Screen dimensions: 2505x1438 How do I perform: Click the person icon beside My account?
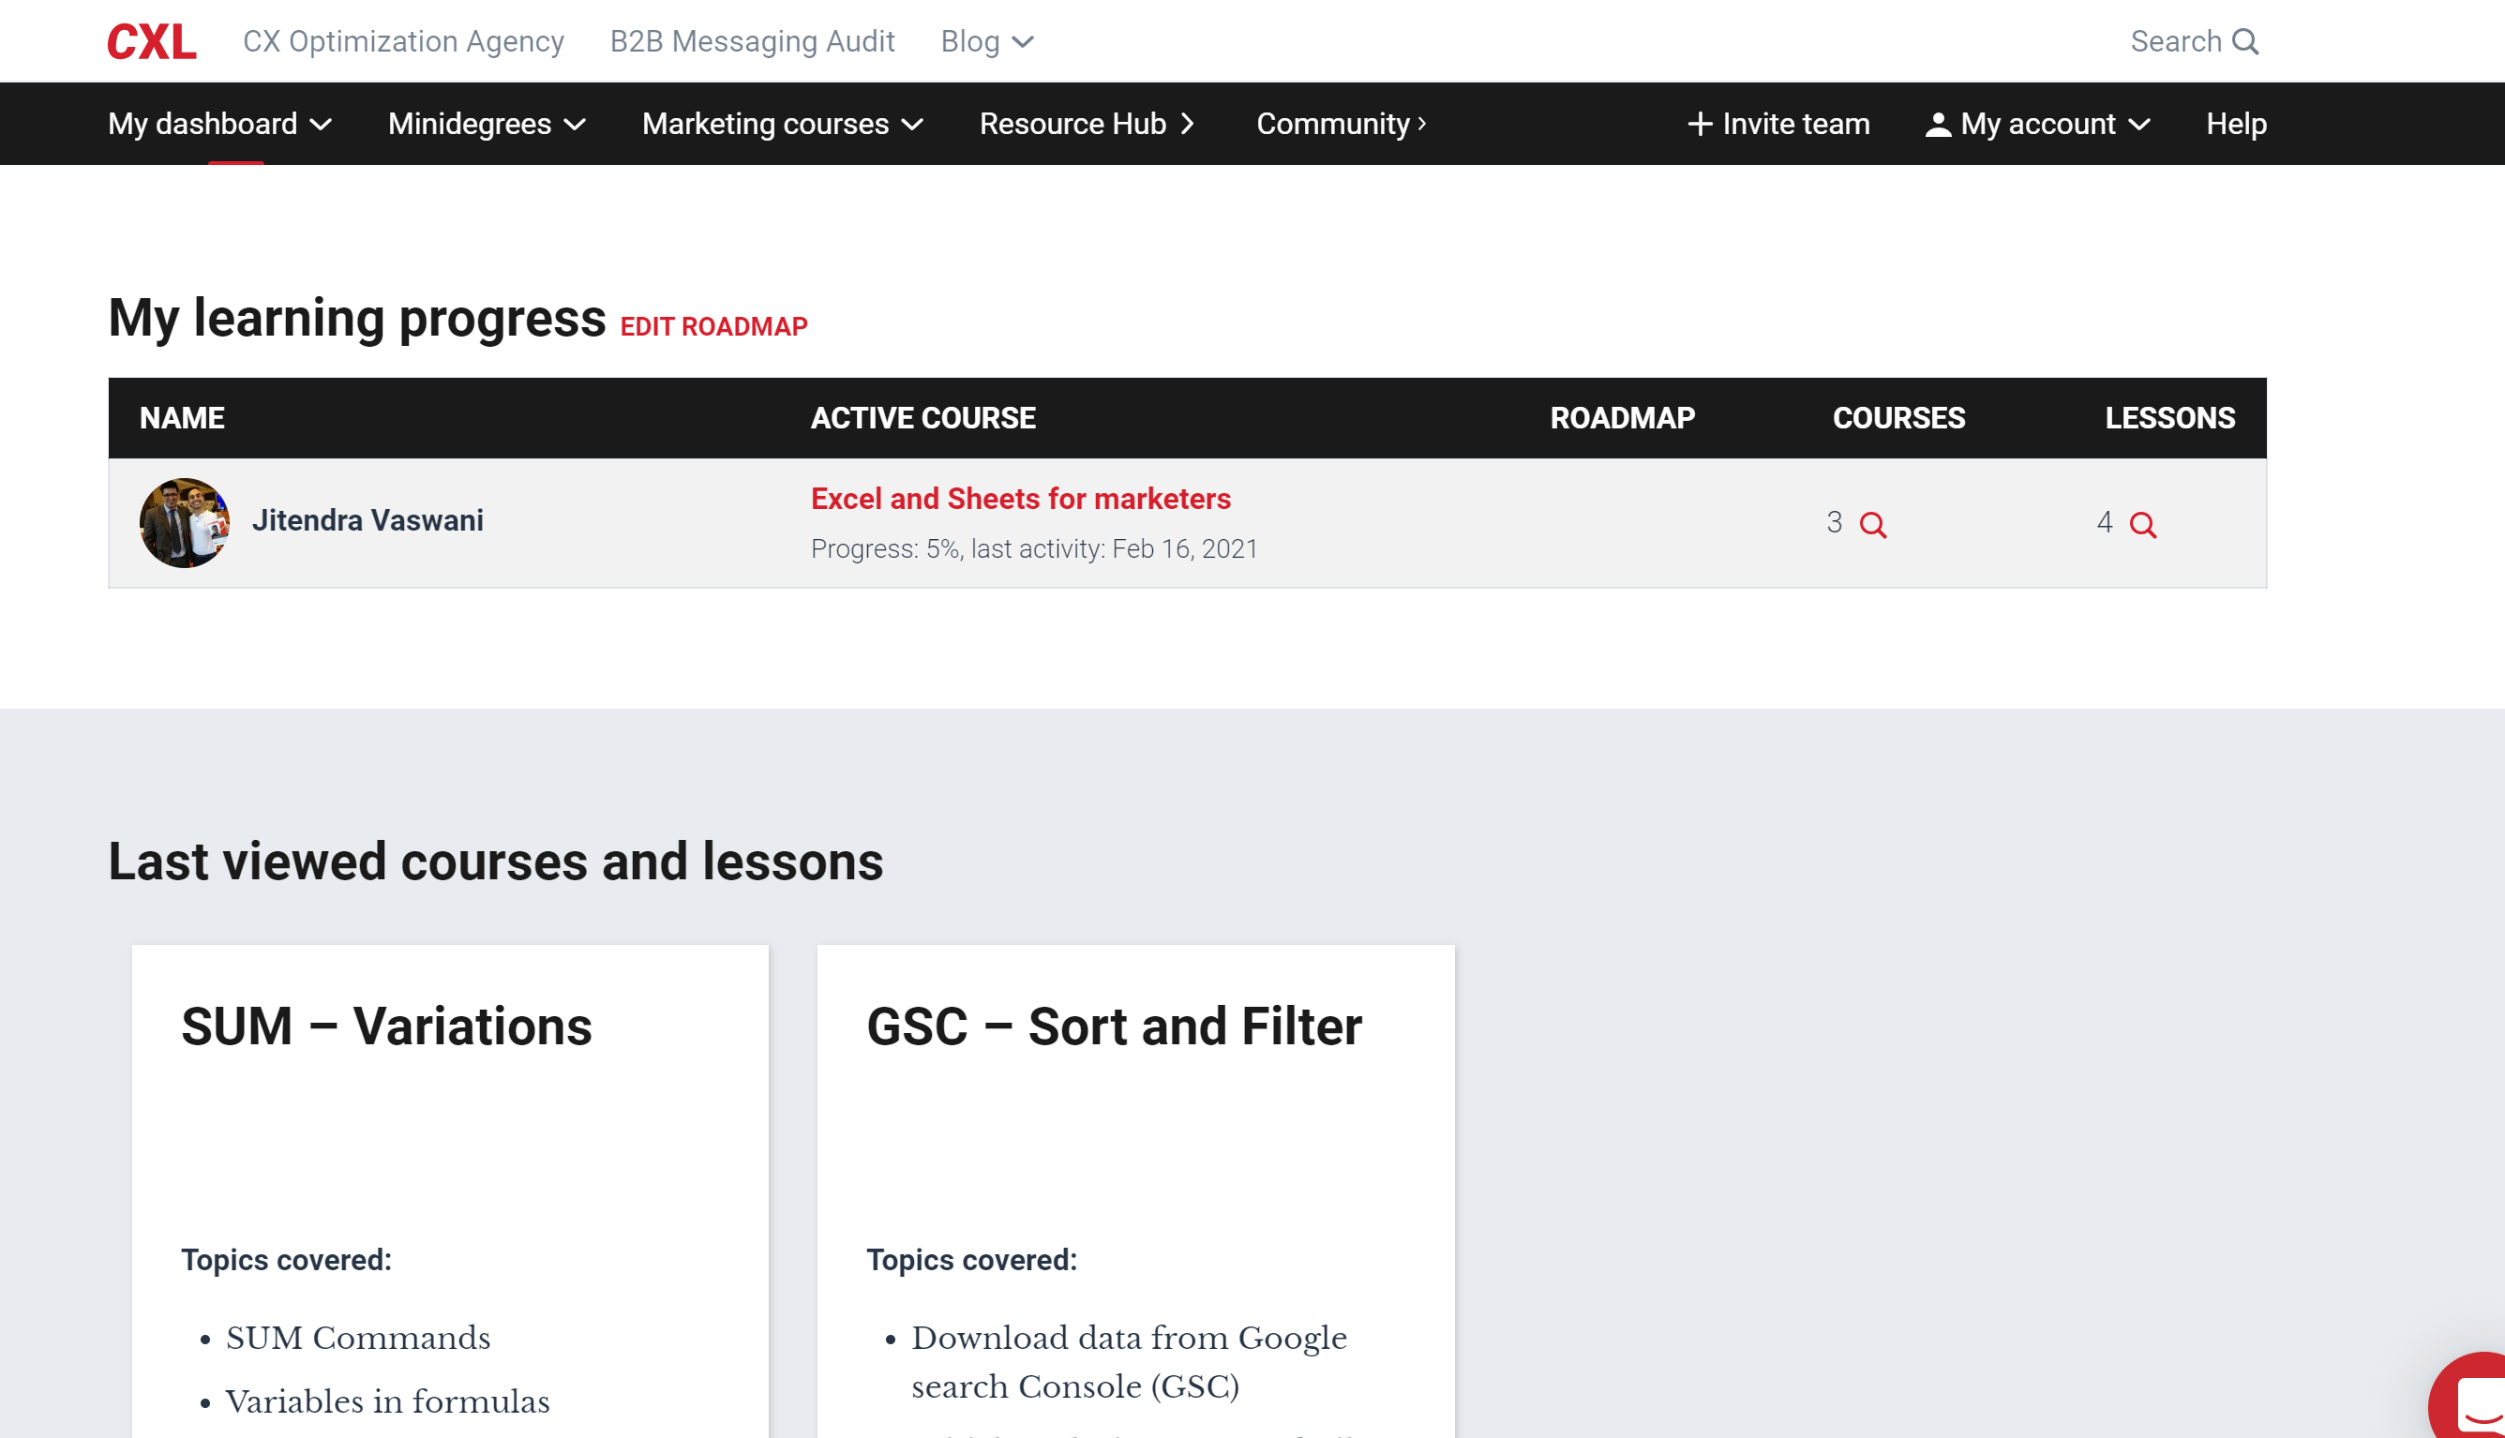click(x=1937, y=125)
